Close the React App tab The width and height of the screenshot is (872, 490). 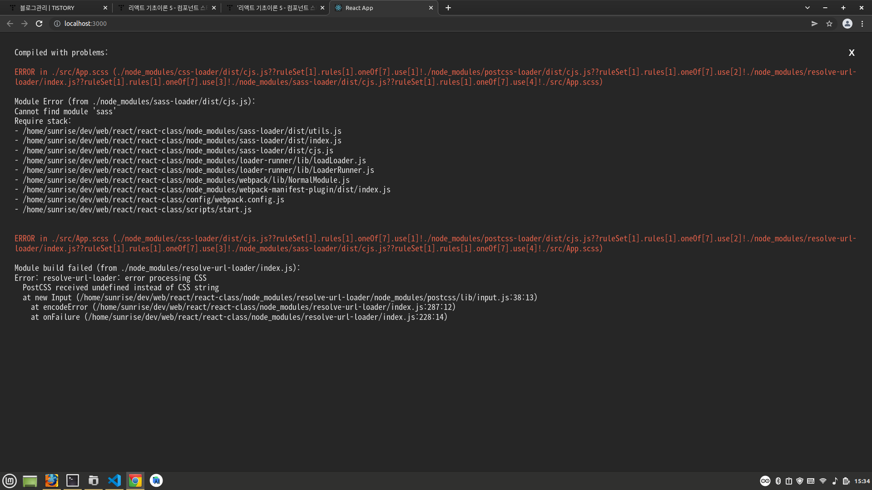point(431,8)
